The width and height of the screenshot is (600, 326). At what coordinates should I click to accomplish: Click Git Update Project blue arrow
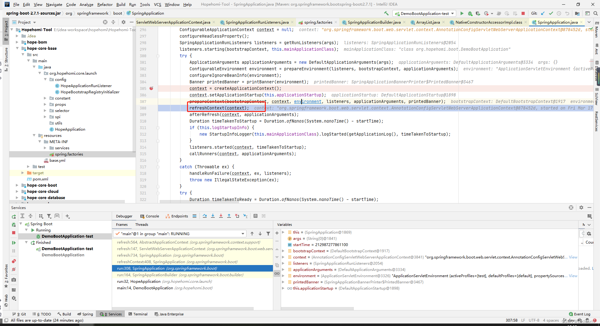tap(543, 13)
